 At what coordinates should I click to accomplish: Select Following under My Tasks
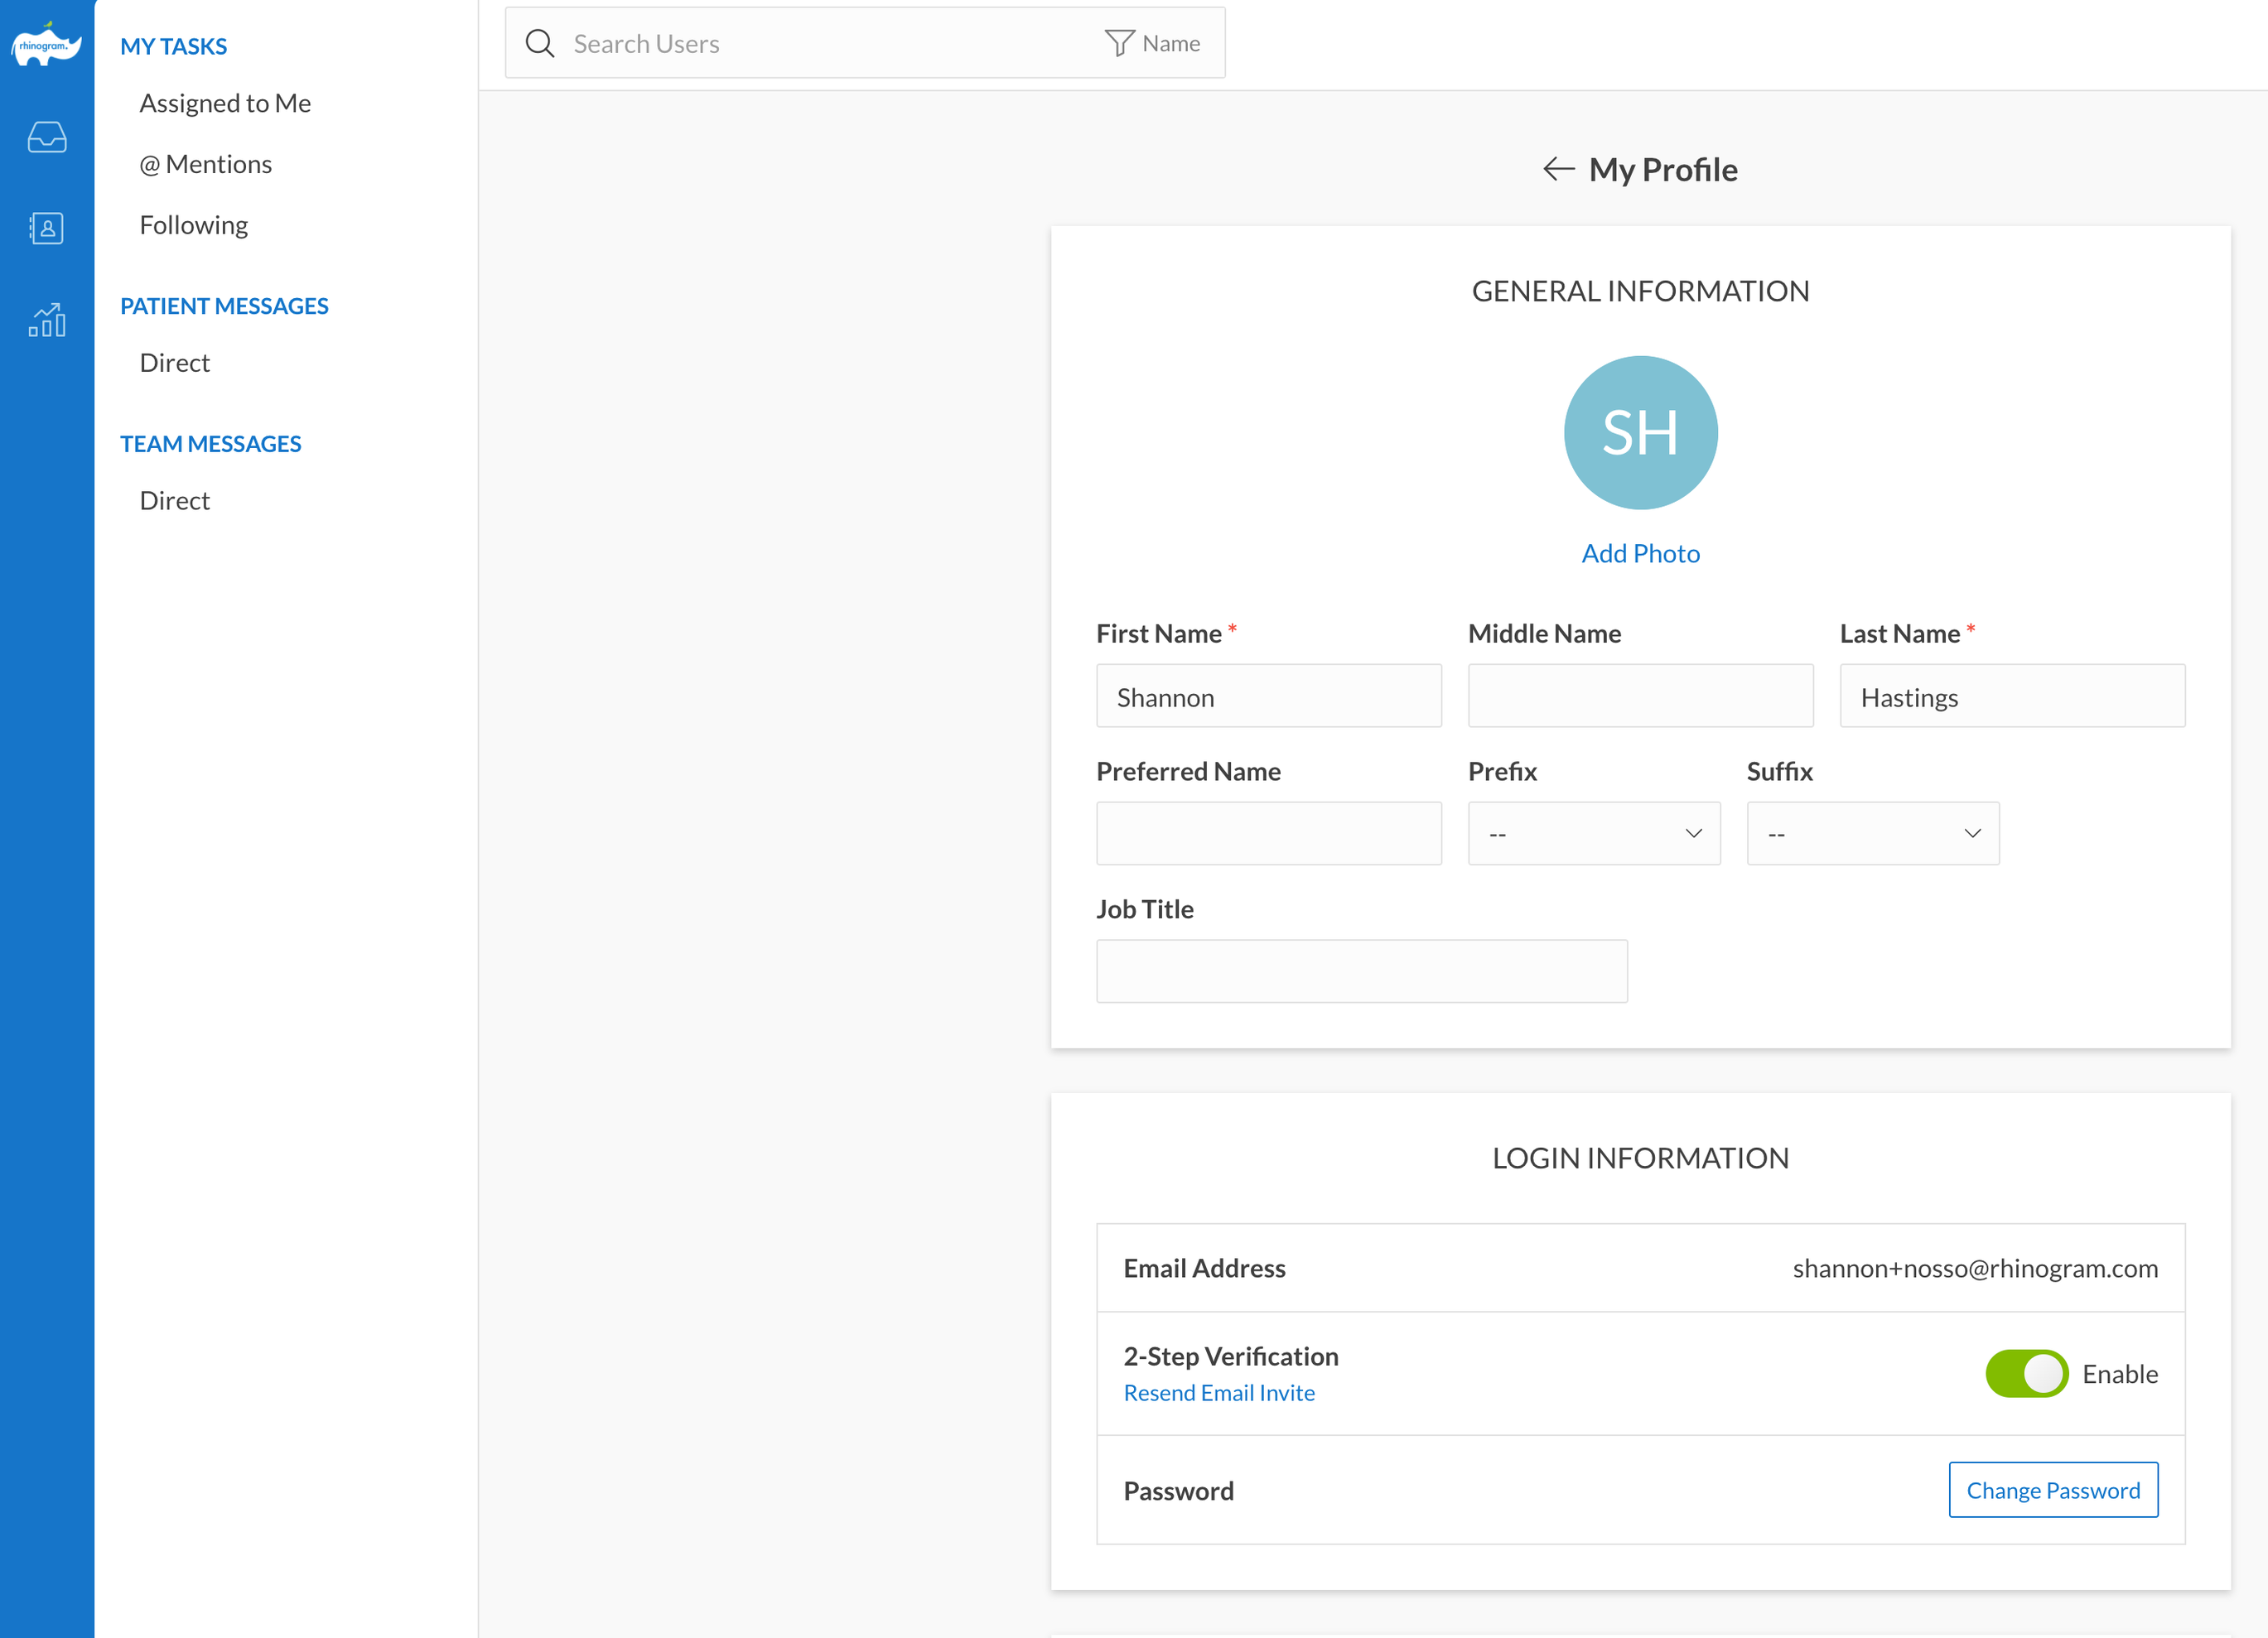pos(194,225)
